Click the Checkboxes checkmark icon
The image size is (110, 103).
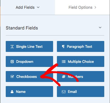[12, 76]
